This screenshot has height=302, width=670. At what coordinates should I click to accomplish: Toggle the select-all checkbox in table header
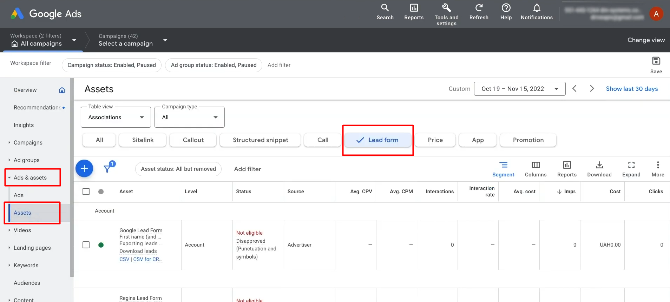coord(86,192)
